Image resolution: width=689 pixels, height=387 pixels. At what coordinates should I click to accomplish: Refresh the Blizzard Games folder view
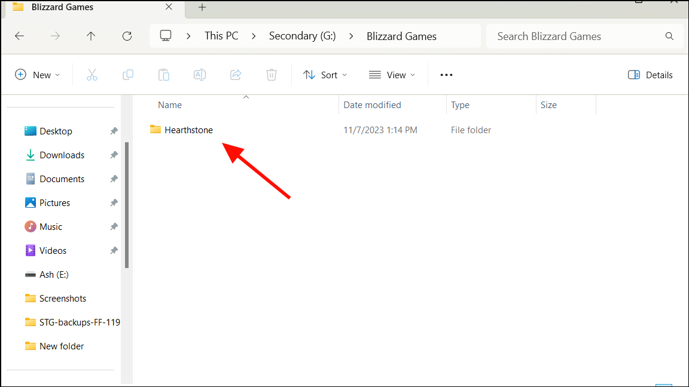pyautogui.click(x=127, y=36)
